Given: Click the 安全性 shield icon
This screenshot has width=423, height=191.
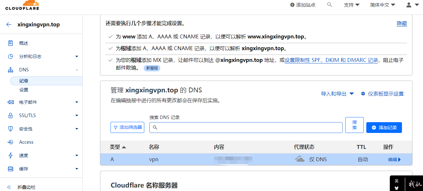Looking at the screenshot, I should point(11,129).
